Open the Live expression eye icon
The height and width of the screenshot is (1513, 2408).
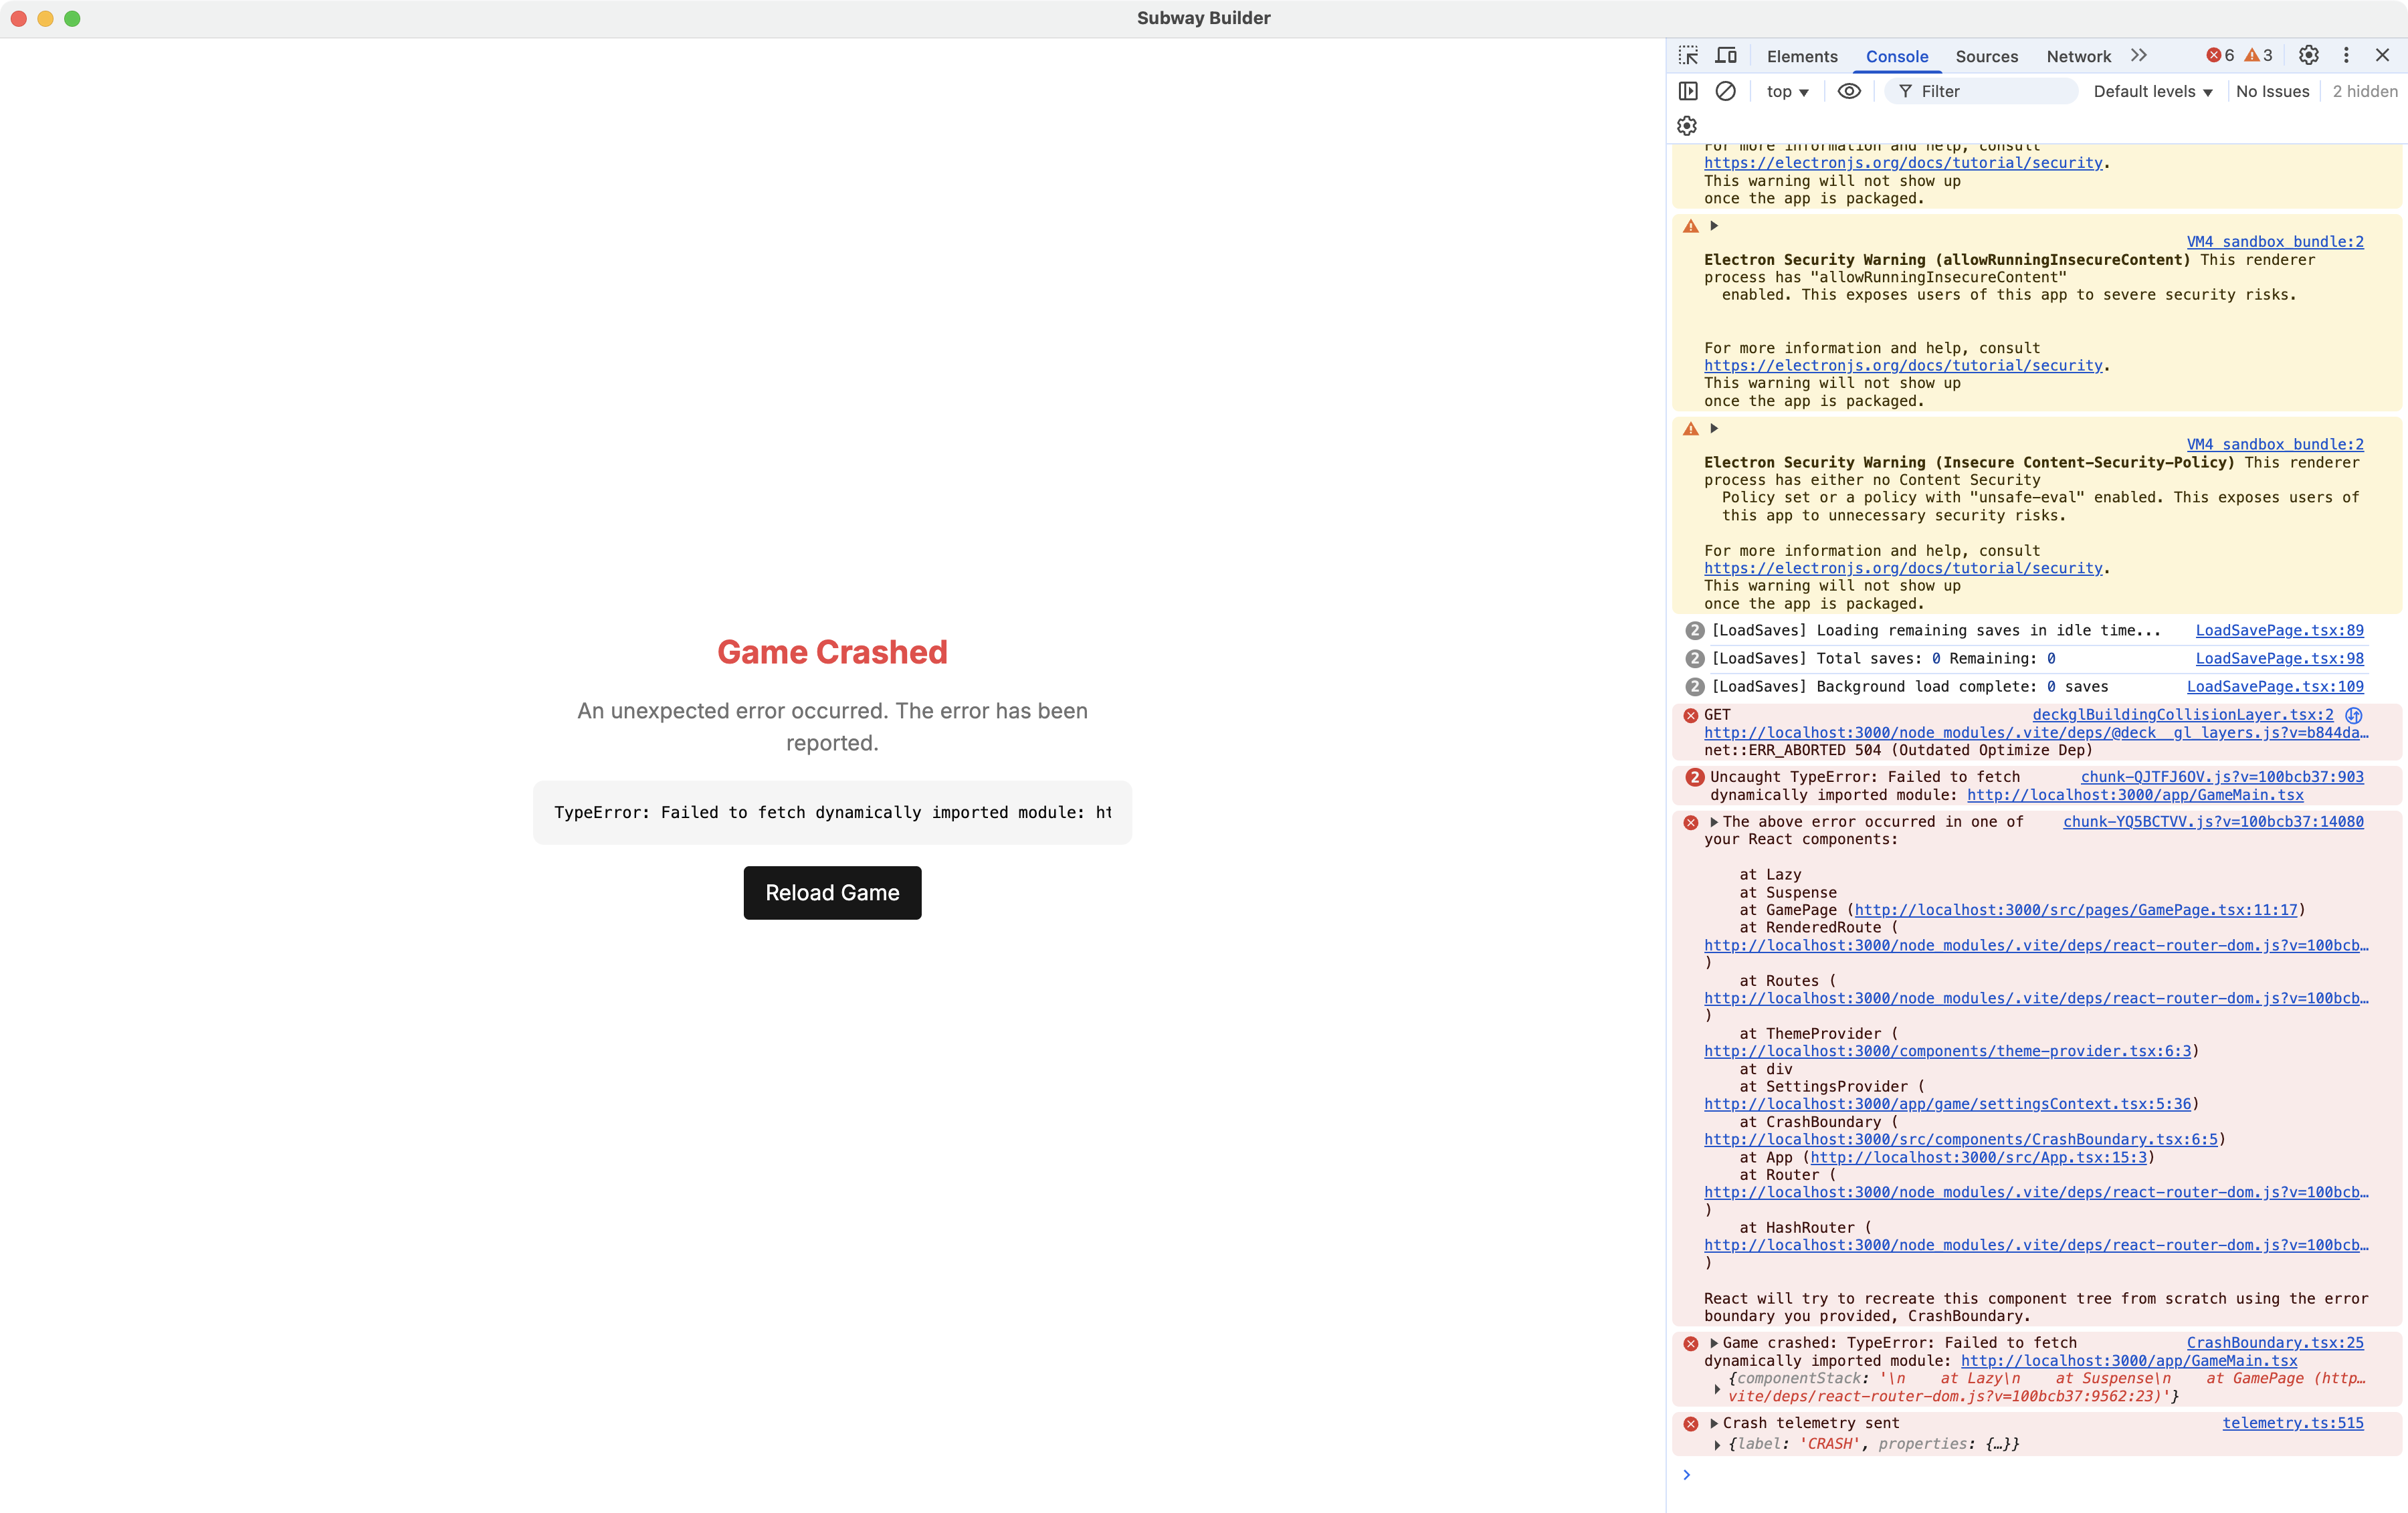pyautogui.click(x=1848, y=91)
